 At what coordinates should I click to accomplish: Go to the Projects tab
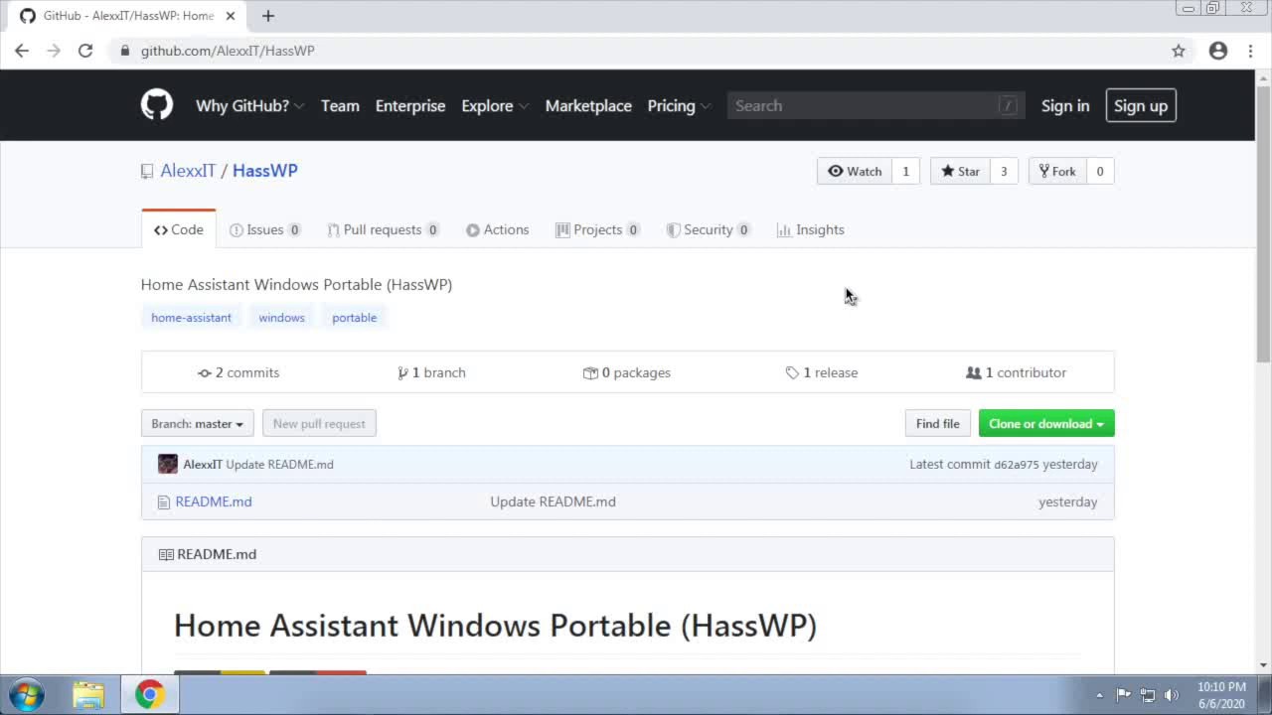coord(597,229)
